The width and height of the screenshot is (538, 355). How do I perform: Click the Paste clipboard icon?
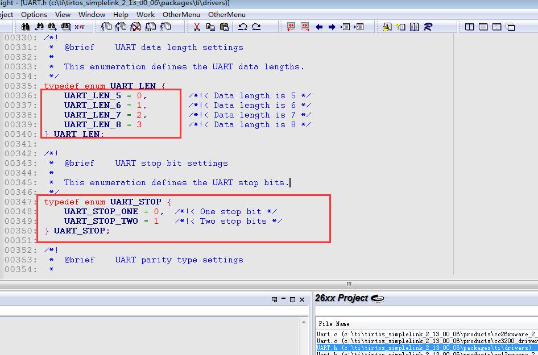[x=225, y=27]
